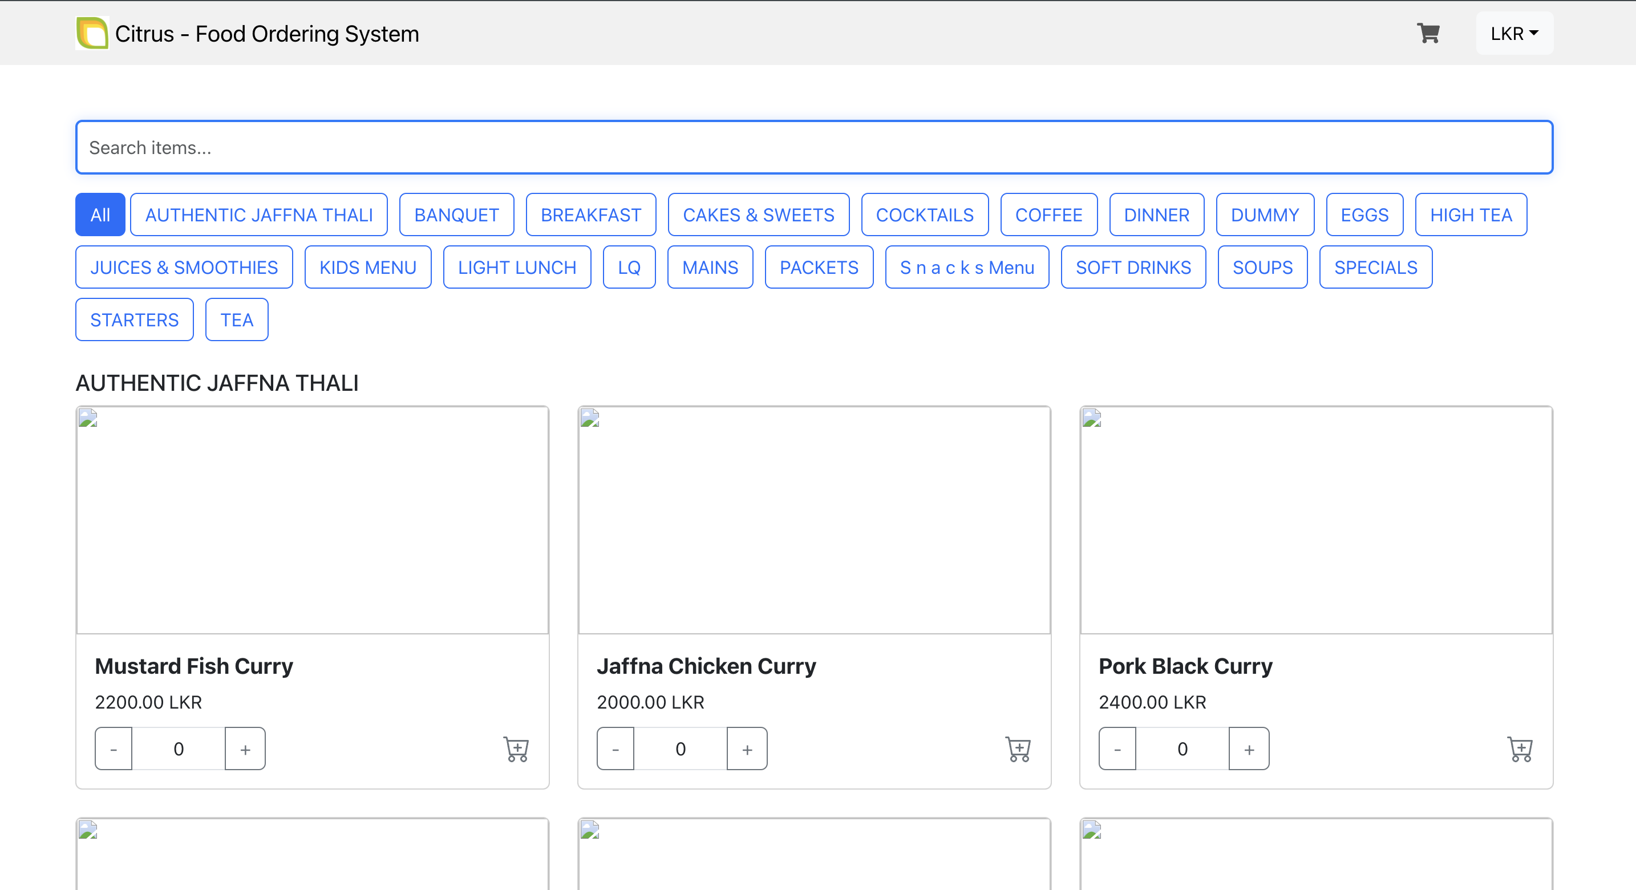Show the JUICES & SMOOTHIES category

(x=184, y=268)
